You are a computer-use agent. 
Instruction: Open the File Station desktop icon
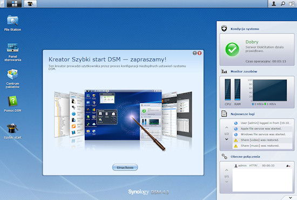pyautogui.click(x=12, y=23)
